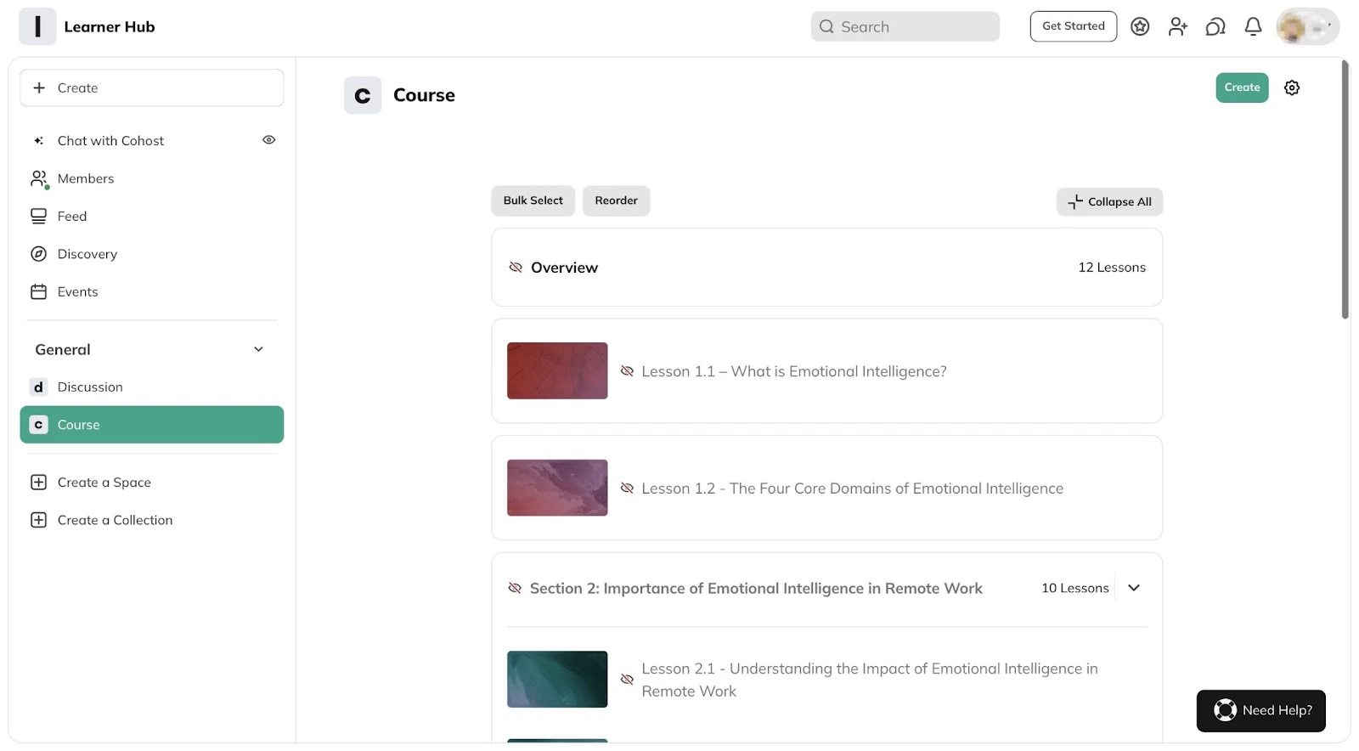
Task: Open course settings gear icon
Action: pos(1292,88)
